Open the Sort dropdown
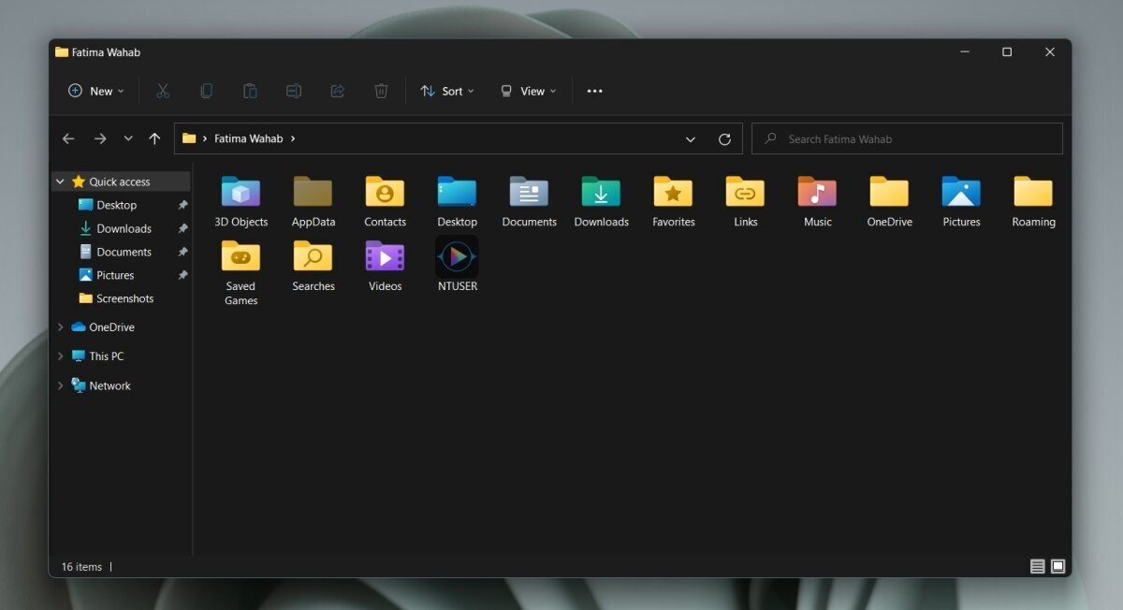 [447, 91]
